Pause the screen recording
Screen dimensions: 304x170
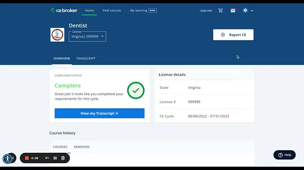click(x=55, y=158)
